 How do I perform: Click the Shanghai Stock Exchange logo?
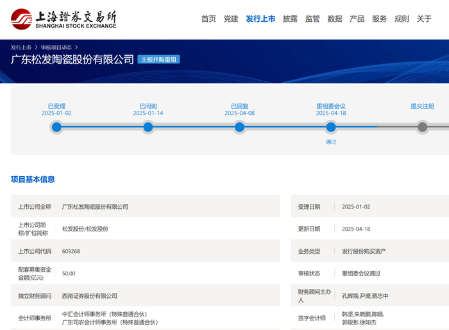click(64, 19)
